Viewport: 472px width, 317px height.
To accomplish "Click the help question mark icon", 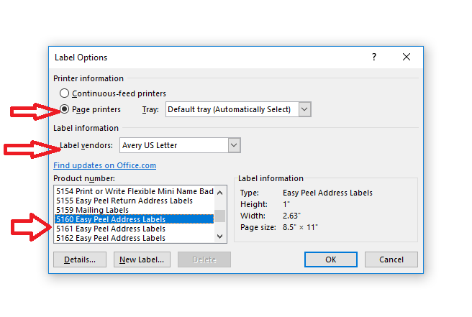I will tap(374, 58).
